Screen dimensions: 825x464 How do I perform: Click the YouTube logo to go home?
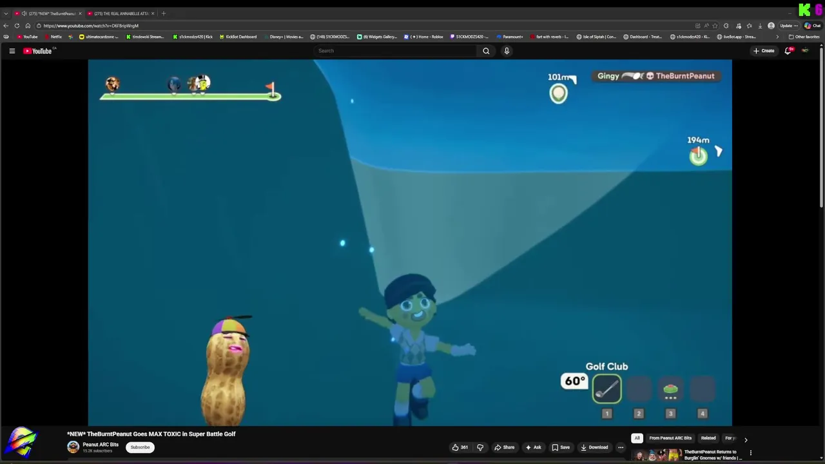coord(37,51)
